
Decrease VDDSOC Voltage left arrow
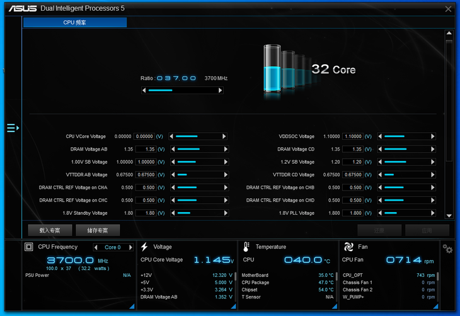[380, 137]
